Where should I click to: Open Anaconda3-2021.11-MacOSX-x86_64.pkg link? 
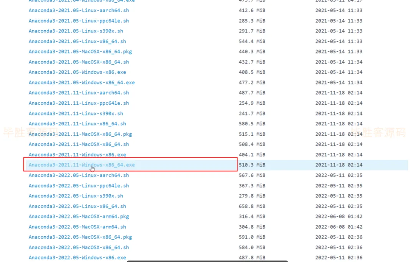pos(80,134)
